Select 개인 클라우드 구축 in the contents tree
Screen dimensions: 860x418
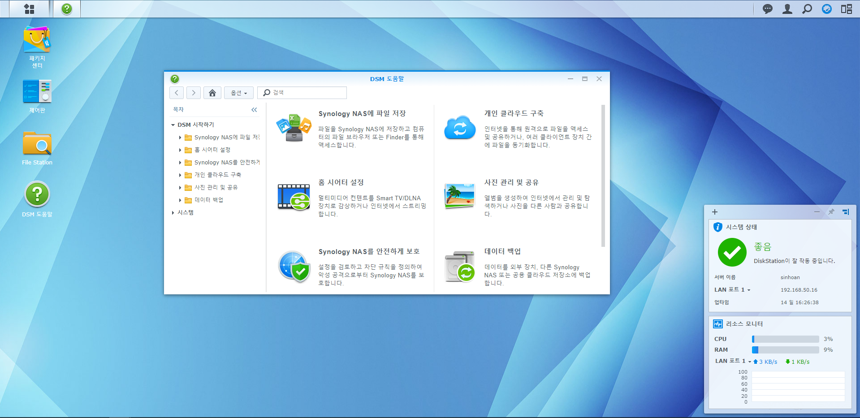(218, 175)
